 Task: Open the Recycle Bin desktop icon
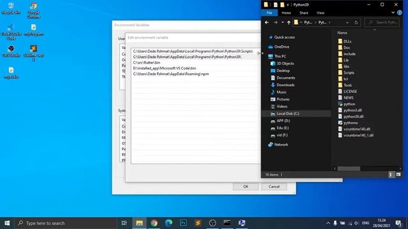click(11, 8)
